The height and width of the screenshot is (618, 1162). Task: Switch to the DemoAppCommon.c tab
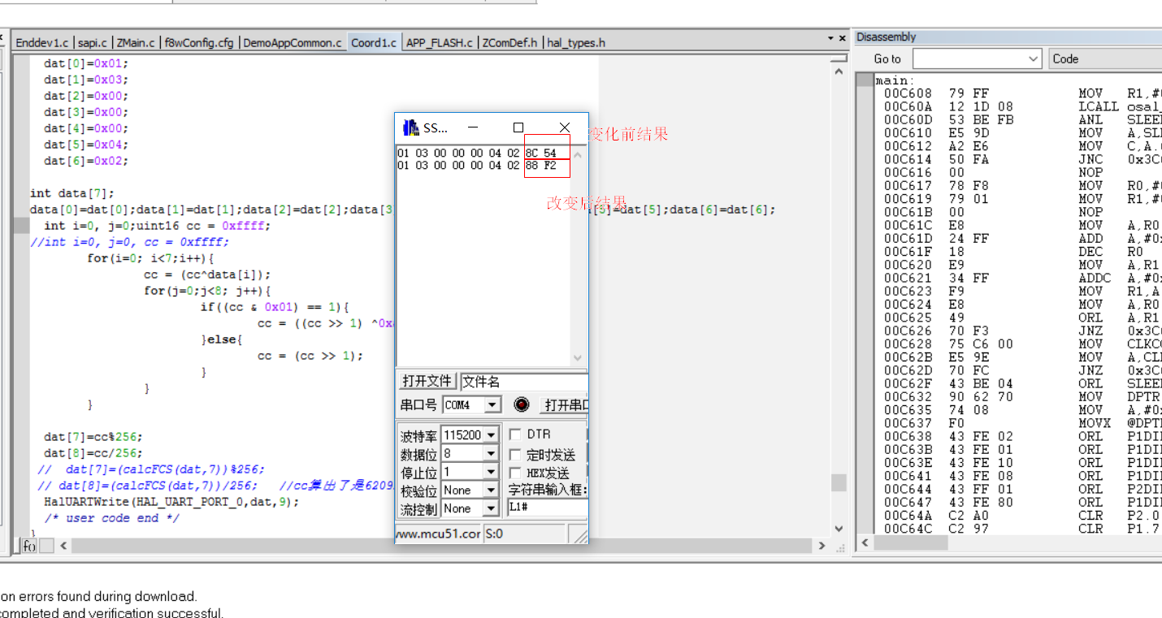[x=293, y=42]
